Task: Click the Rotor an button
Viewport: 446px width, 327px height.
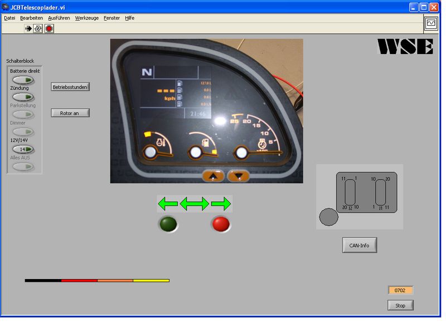Action: pos(70,113)
